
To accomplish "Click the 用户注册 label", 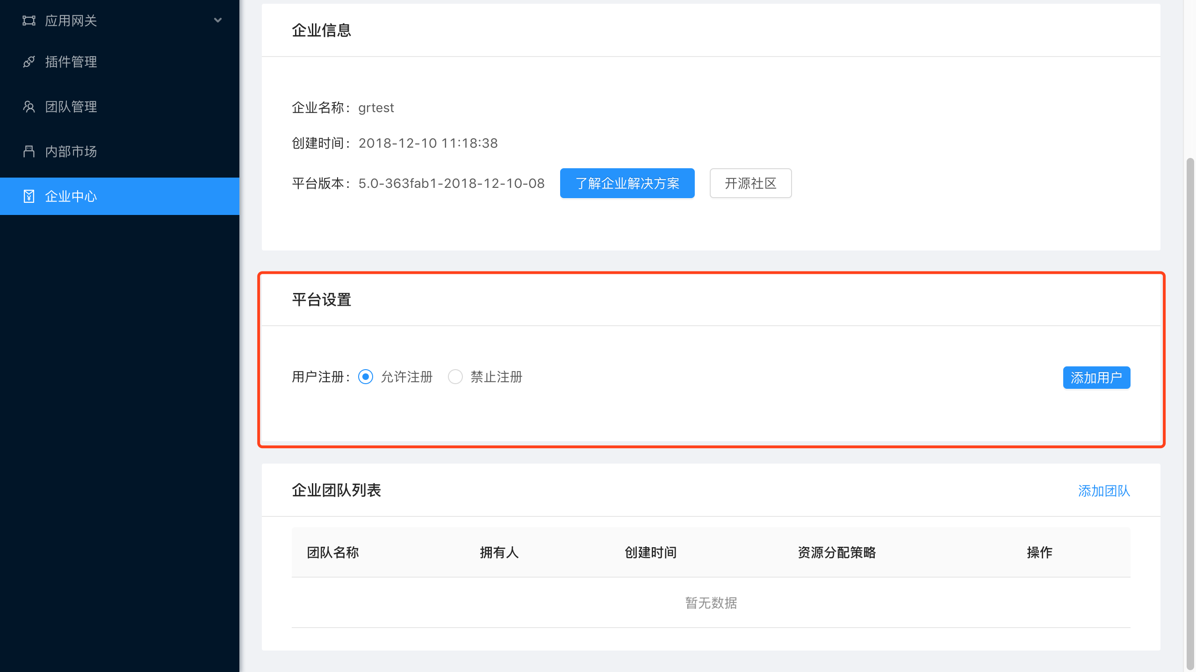I will tap(321, 377).
